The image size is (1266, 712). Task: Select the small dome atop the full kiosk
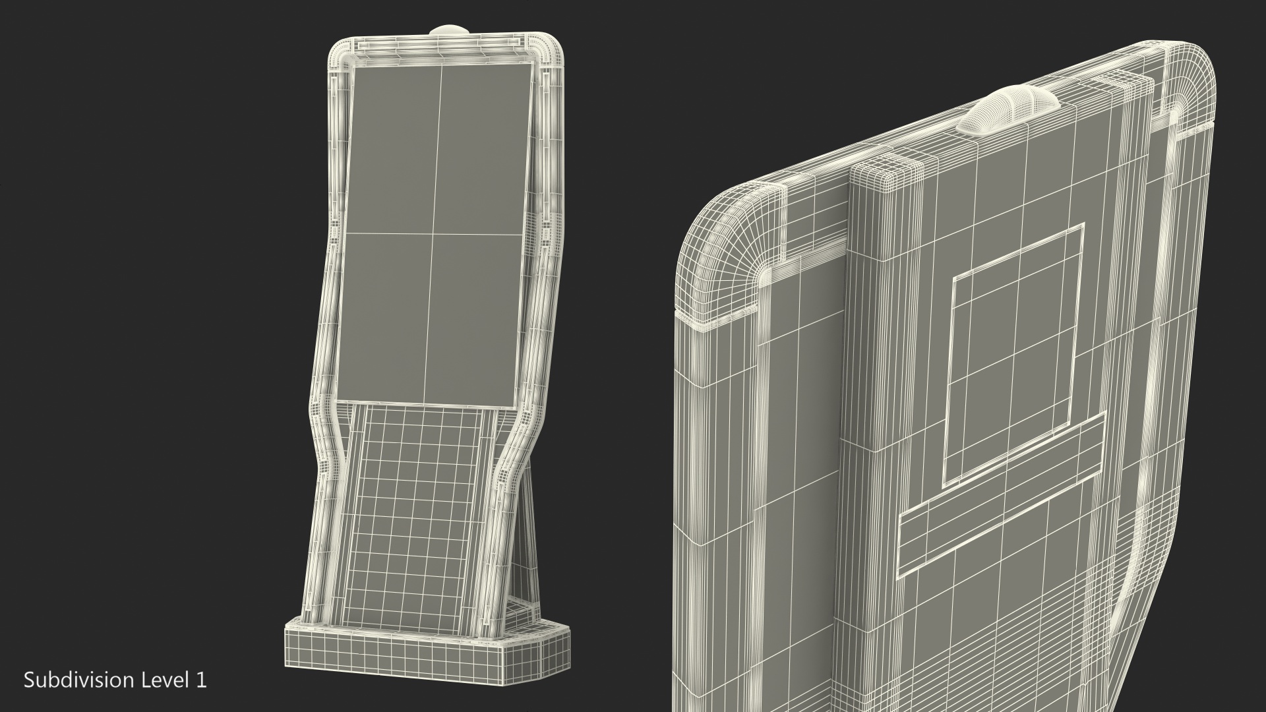tap(448, 30)
